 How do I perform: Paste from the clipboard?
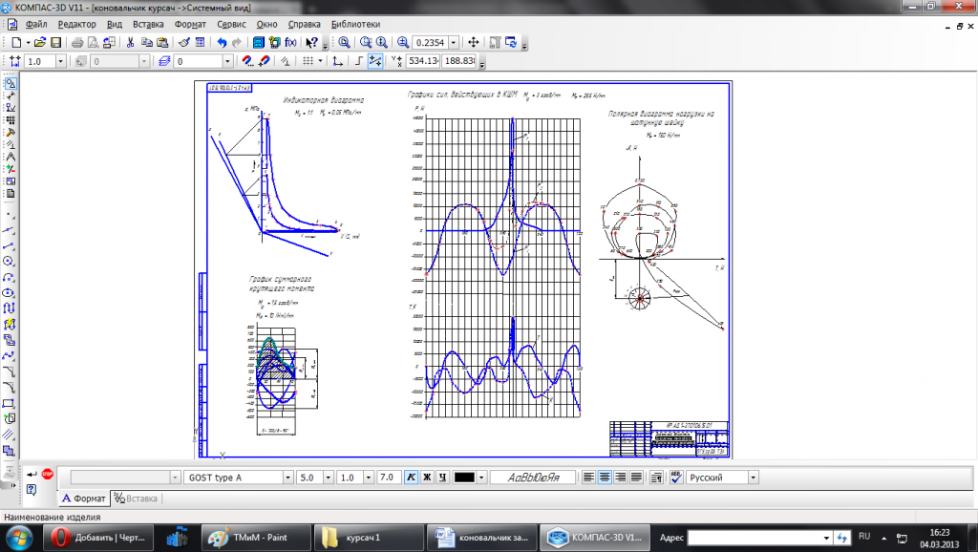pyautogui.click(x=162, y=42)
